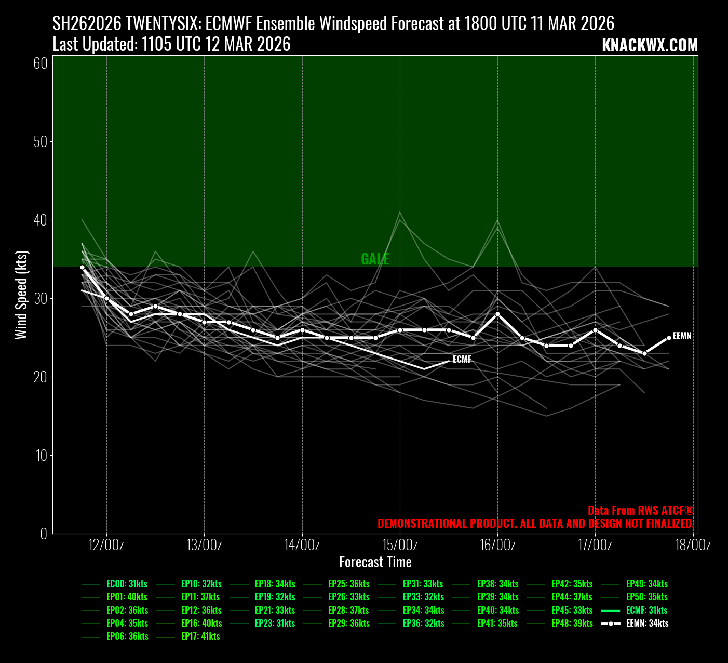Click the EP50: 35kts legend entry

pyautogui.click(x=646, y=597)
